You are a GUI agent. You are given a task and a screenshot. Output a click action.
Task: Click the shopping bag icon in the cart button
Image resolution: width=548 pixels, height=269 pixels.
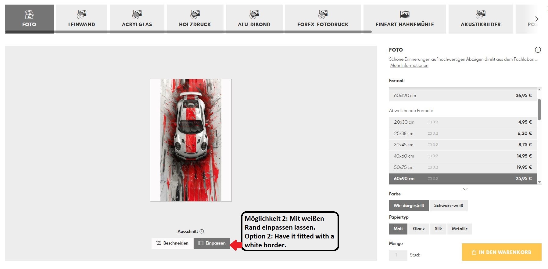[474, 252]
